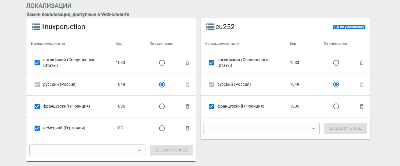Click the 'БД по умолчанию' badge
Viewport: 400px width, 166px height.
(x=349, y=27)
